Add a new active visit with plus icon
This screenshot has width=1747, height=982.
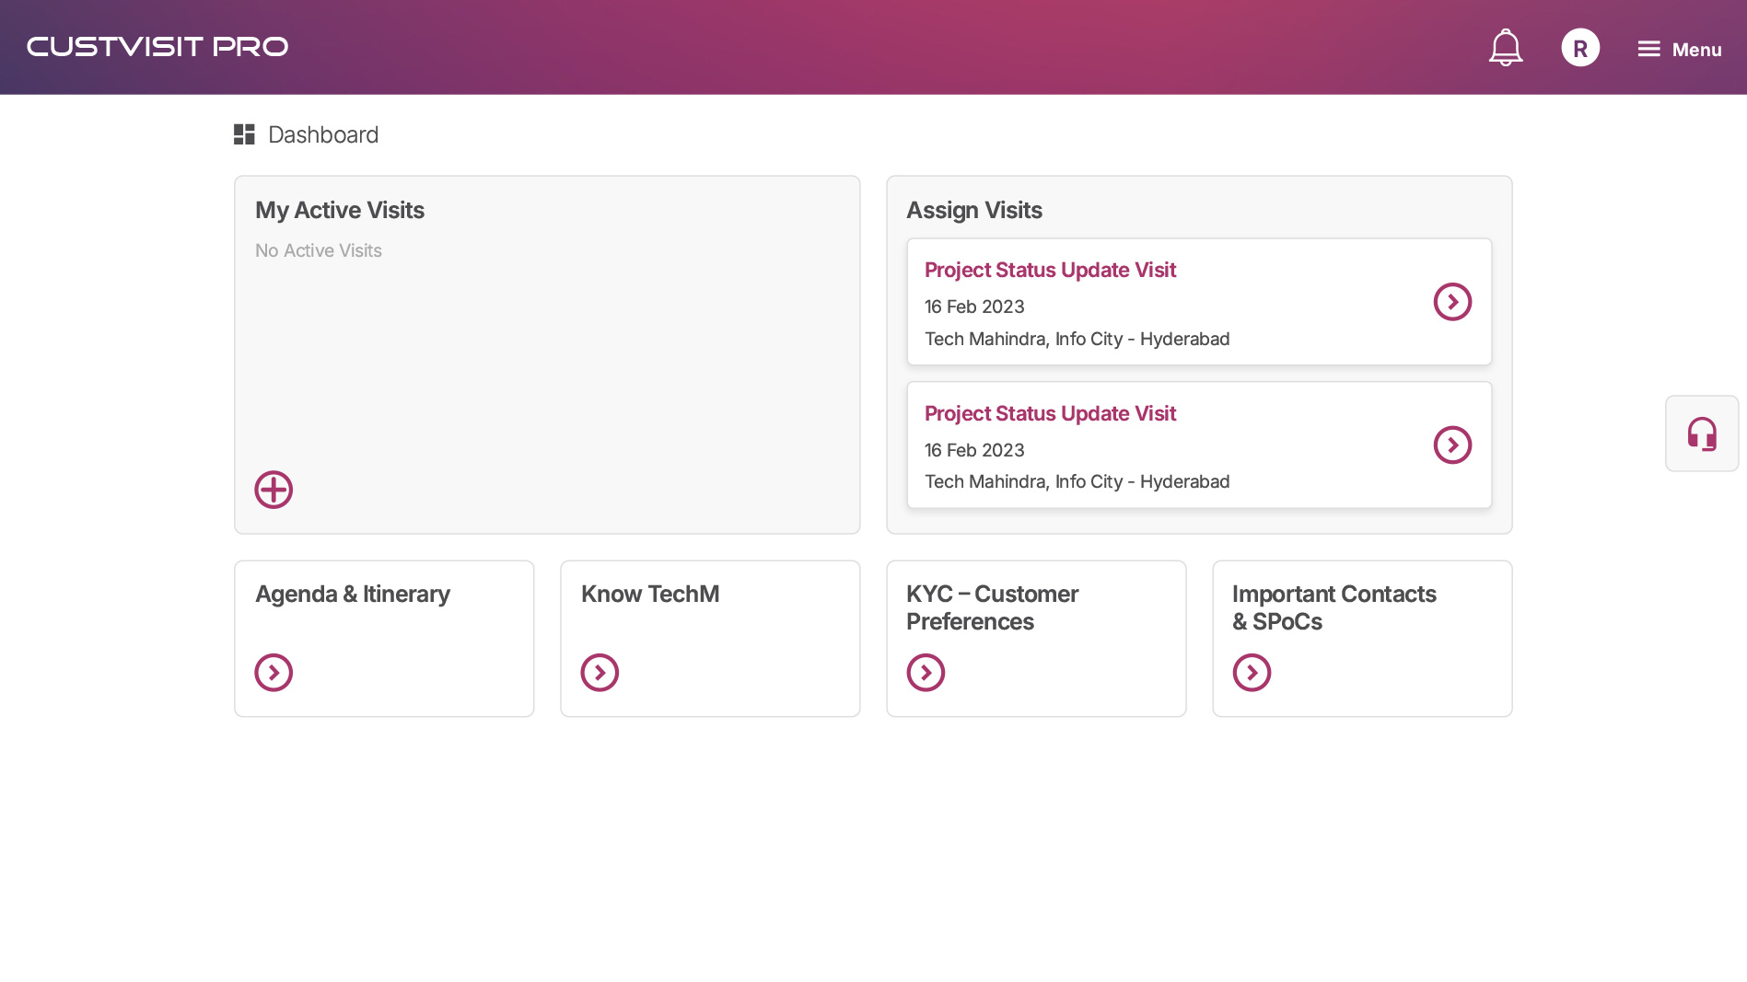[274, 490]
